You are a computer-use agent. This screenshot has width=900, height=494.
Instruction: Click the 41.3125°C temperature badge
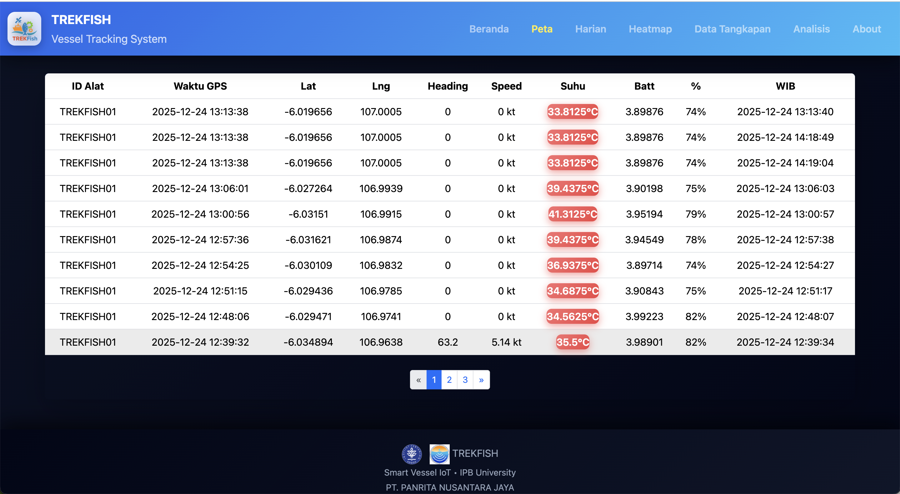click(572, 214)
